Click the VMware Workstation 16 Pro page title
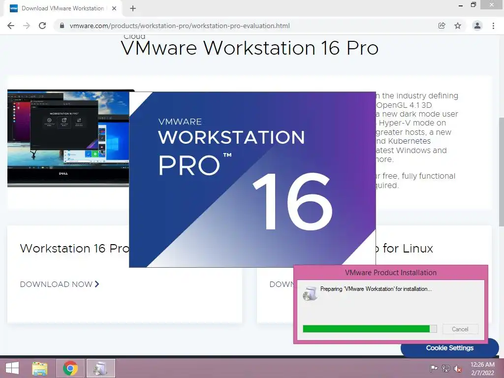This screenshot has width=504, height=378. [250, 48]
